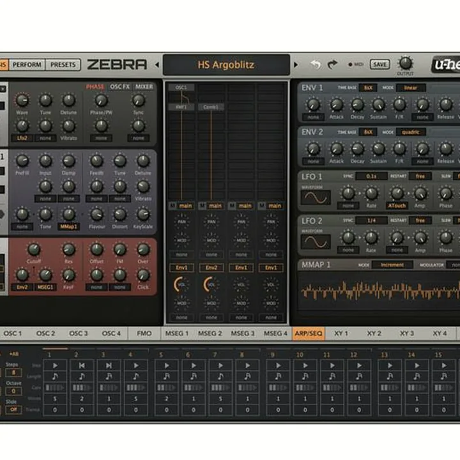The width and height of the screenshot is (460, 460).
Task: Click the u-he logo
Action: pos(446,65)
